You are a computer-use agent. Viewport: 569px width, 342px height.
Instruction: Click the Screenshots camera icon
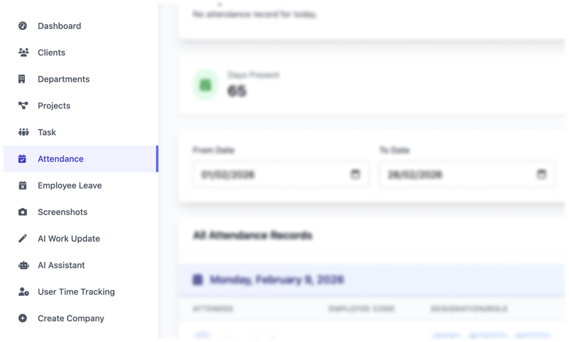22,212
